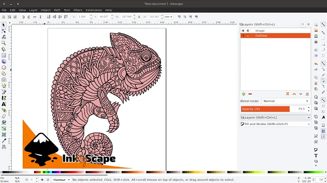This screenshot has height=183, width=327.
Task: Select the Measure tool
Action: [4, 49]
